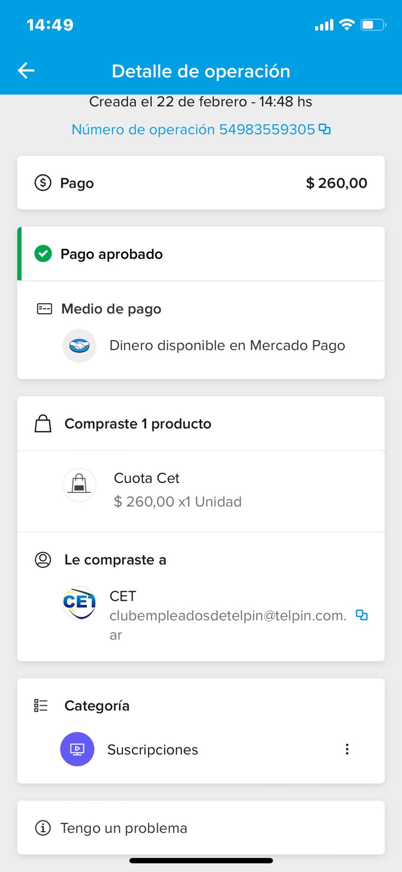The height and width of the screenshot is (872, 402).
Task: Tap the dollar coin icon beside Pago
Action: click(x=43, y=183)
